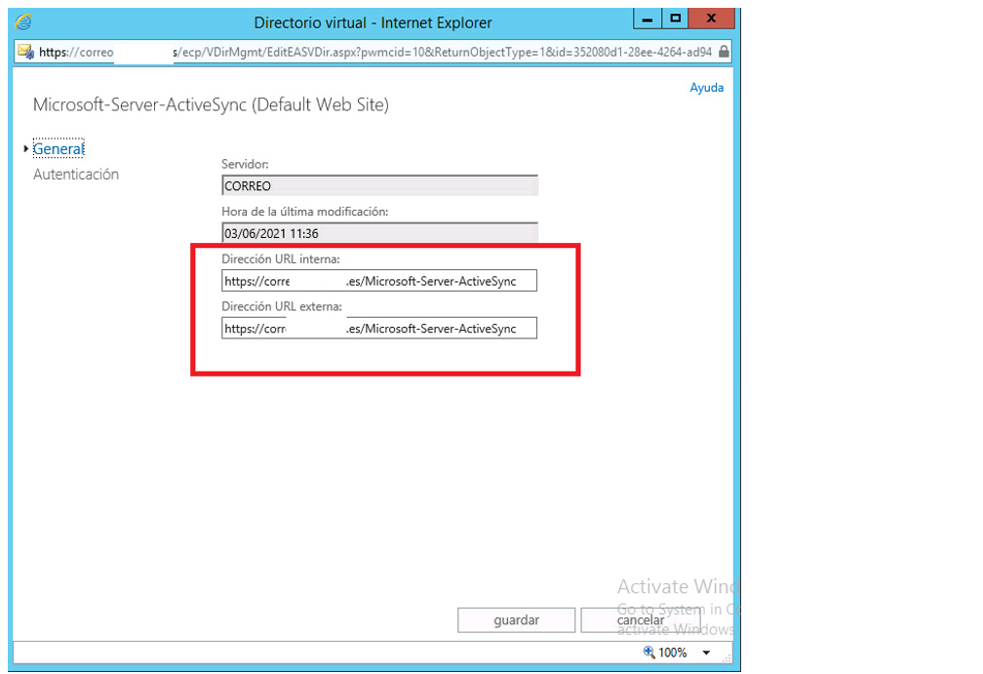This screenshot has height=674, width=983.
Task: Click the Dirección URL interna: label
Action: coord(281,258)
